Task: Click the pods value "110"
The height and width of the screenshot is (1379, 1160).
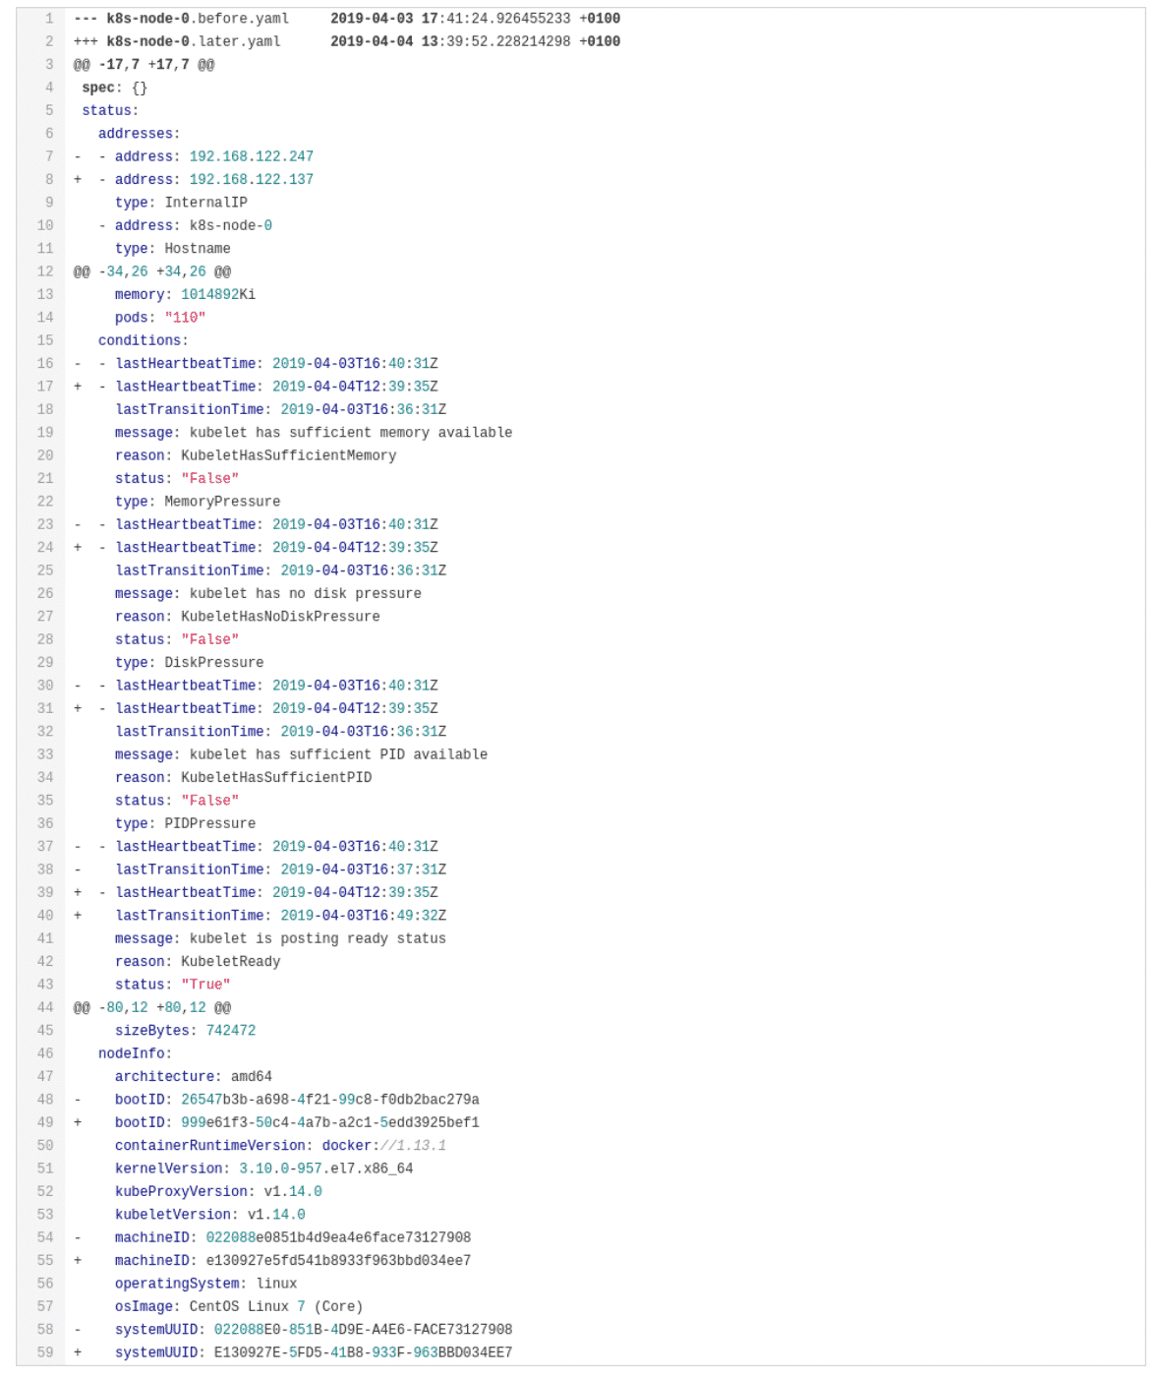Action: (185, 318)
